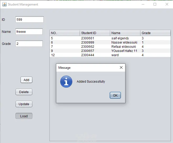Click the NO. cell showing 5
Image resolution: width=173 pixels, height=143 pixels.
[65, 38]
